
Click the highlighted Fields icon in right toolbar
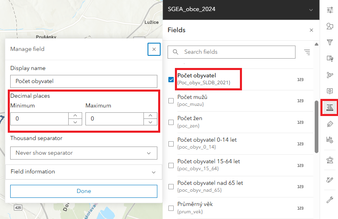pos(329,107)
